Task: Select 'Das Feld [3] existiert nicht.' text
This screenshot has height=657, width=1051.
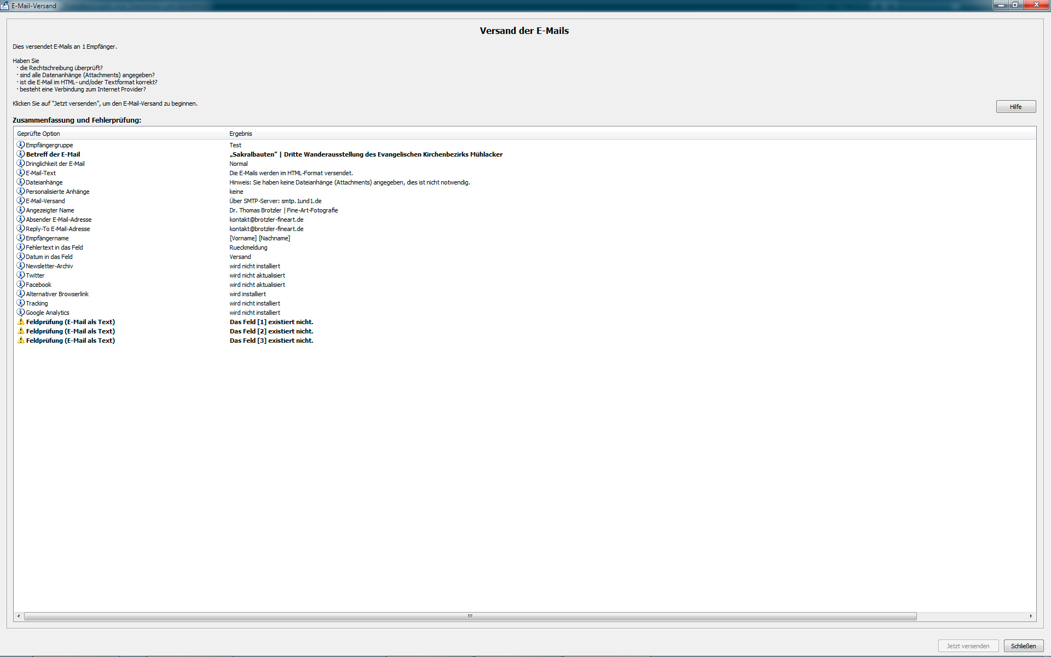Action: (x=272, y=341)
